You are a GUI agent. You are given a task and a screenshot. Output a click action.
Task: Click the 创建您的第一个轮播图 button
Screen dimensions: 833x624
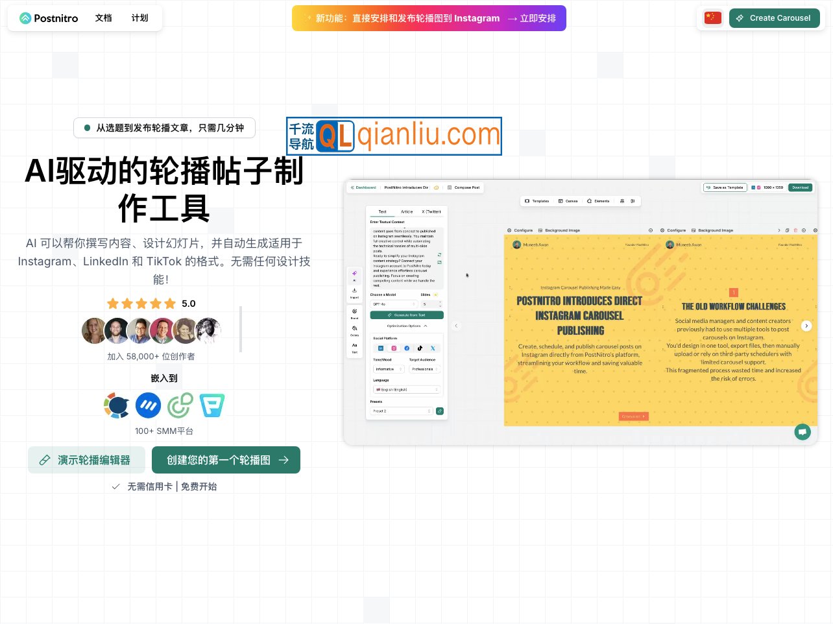click(x=226, y=460)
